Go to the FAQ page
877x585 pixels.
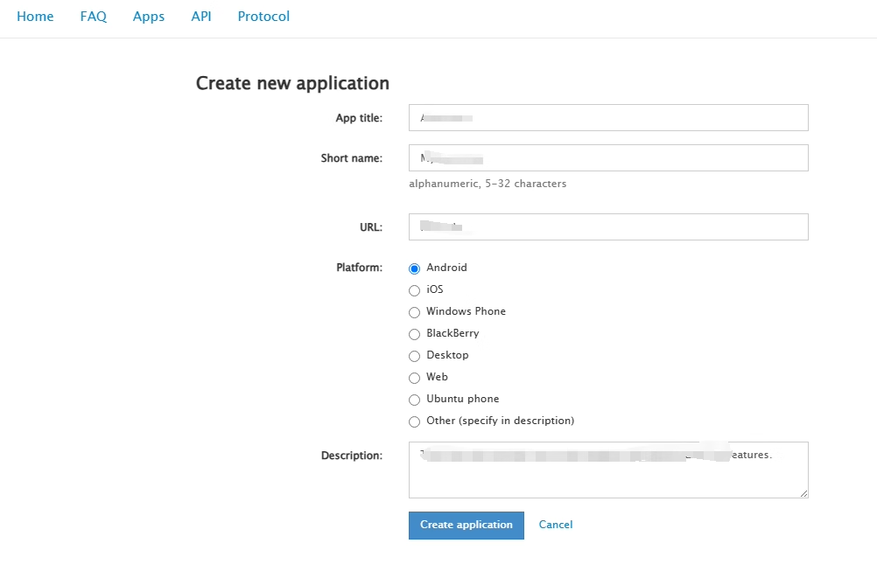pyautogui.click(x=93, y=17)
